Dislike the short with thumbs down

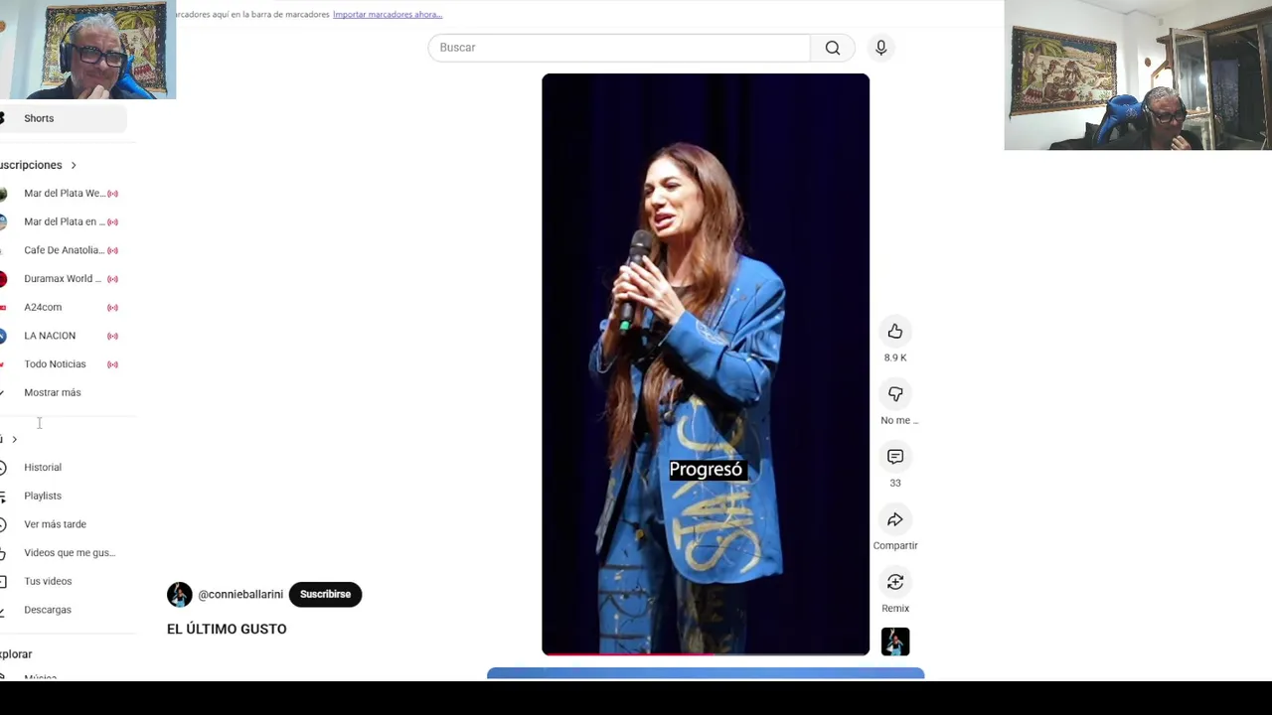[x=895, y=394]
